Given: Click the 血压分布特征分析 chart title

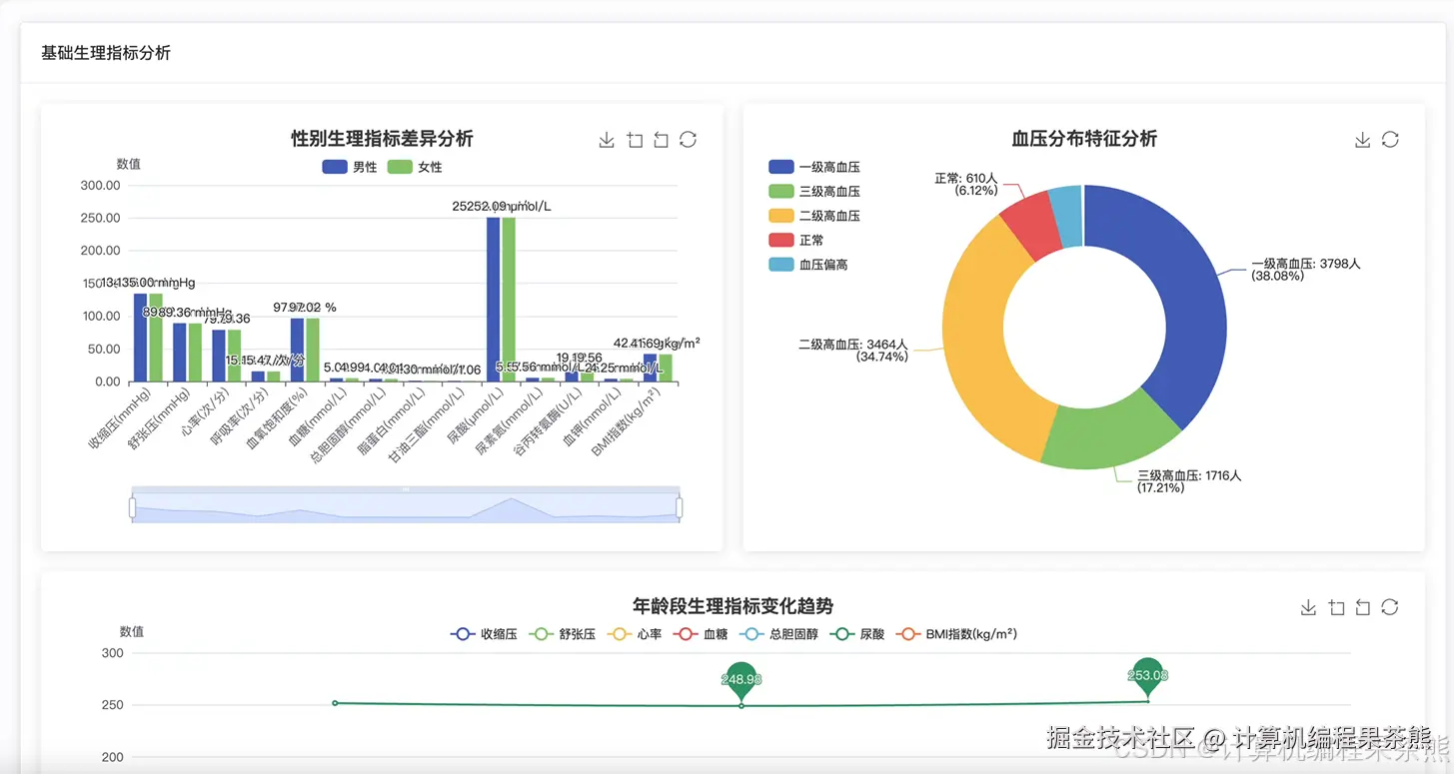Looking at the screenshot, I should tap(1084, 138).
